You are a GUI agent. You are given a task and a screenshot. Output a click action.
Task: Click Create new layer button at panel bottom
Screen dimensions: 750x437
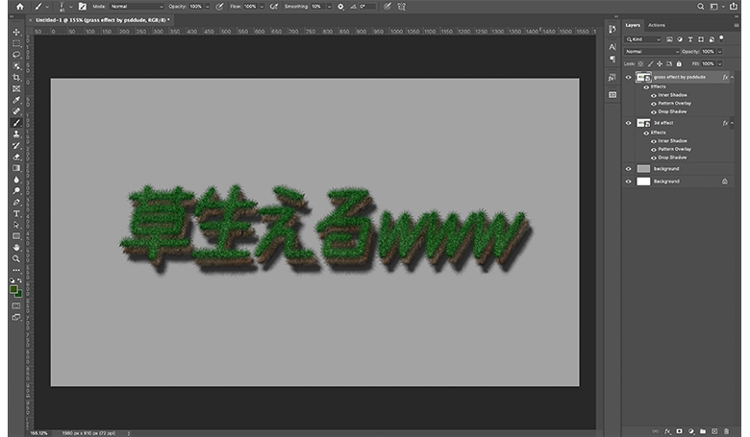[x=714, y=431]
